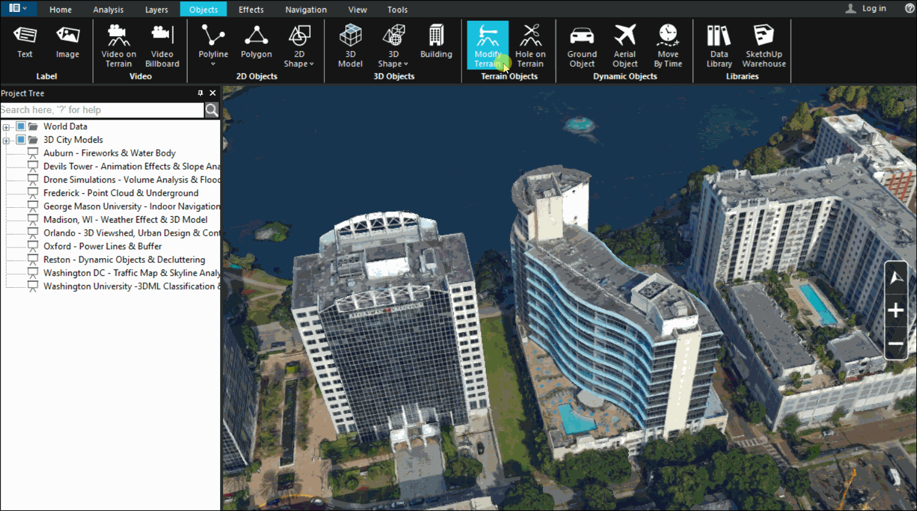This screenshot has height=511, width=917.
Task: Select the 3D City Models folder label
Action: pos(73,140)
